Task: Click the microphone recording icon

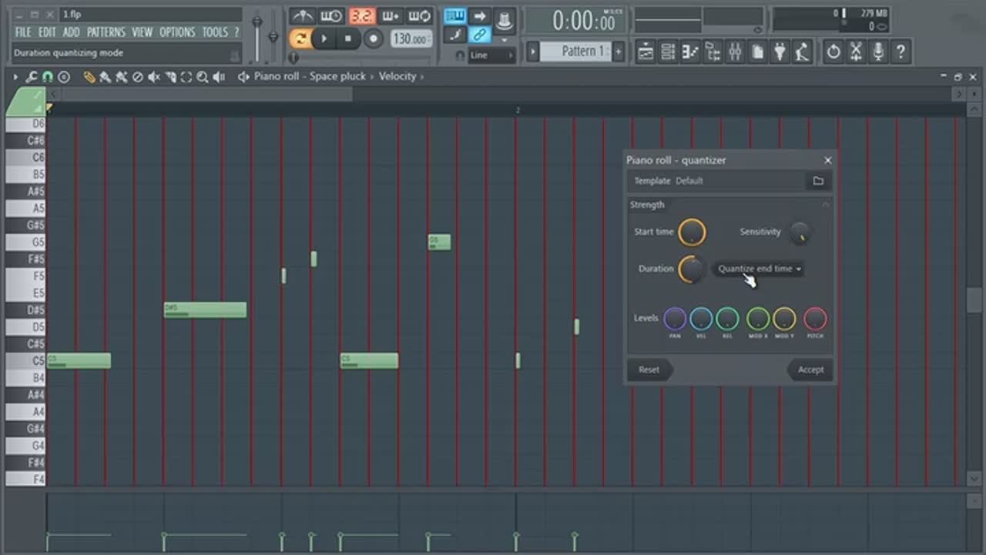Action: pyautogui.click(x=877, y=52)
